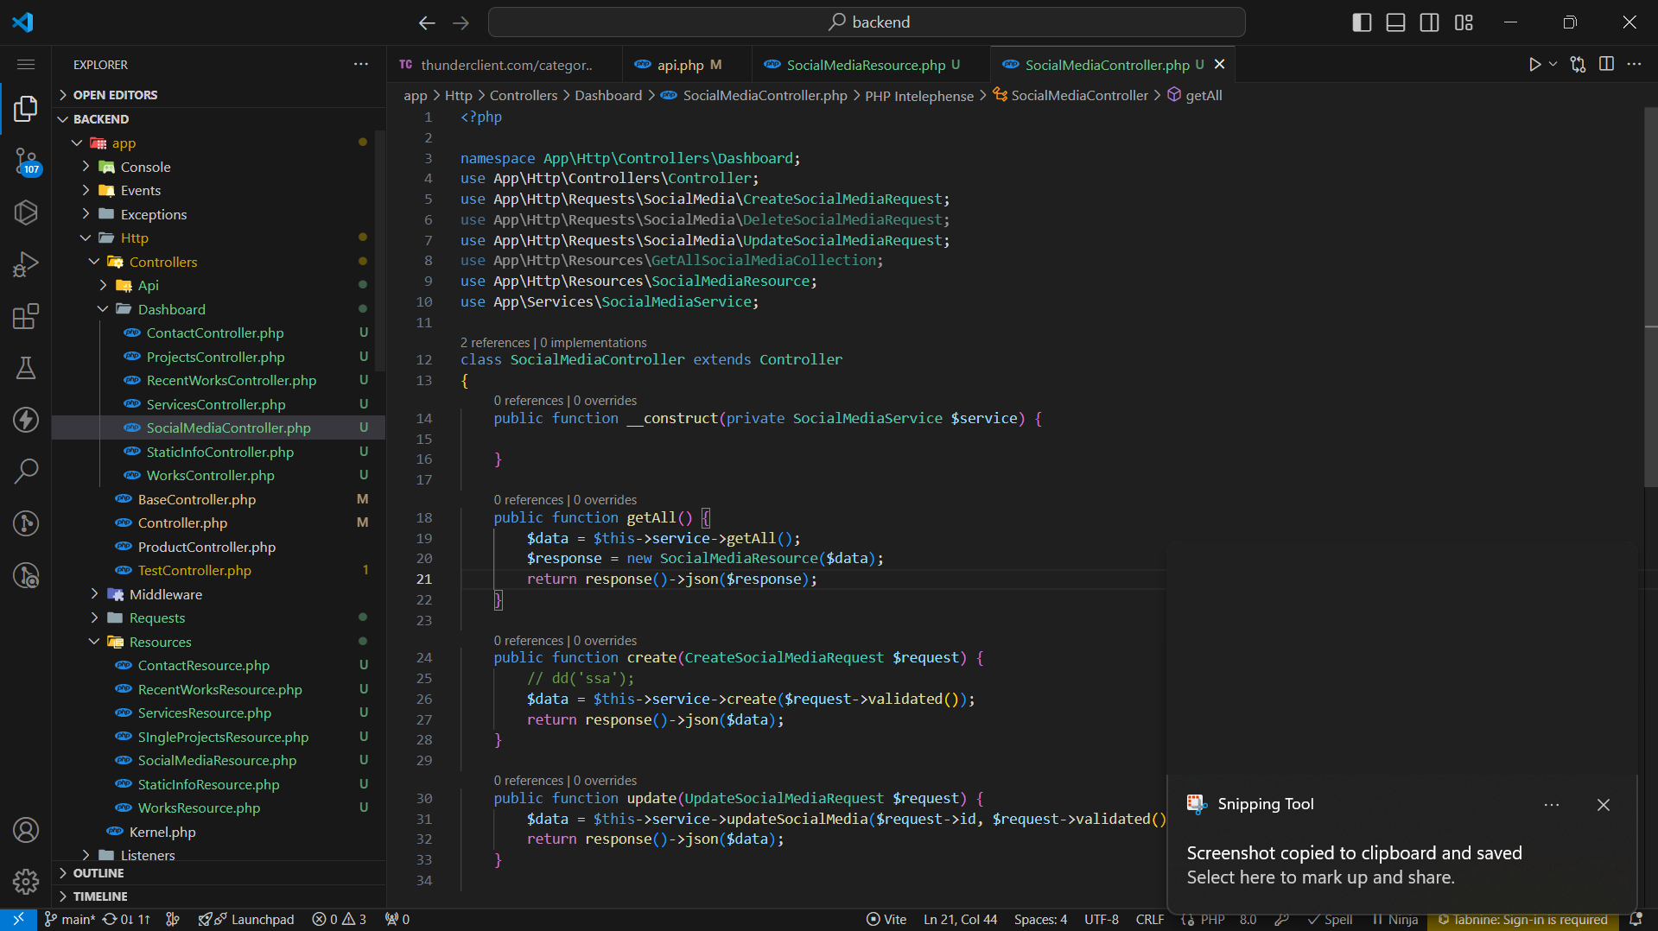Toggle the secondary side bar
1658x931 pixels.
pos(1429,22)
